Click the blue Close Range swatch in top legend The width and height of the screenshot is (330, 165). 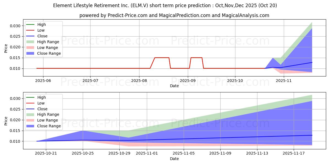pos(30,53)
